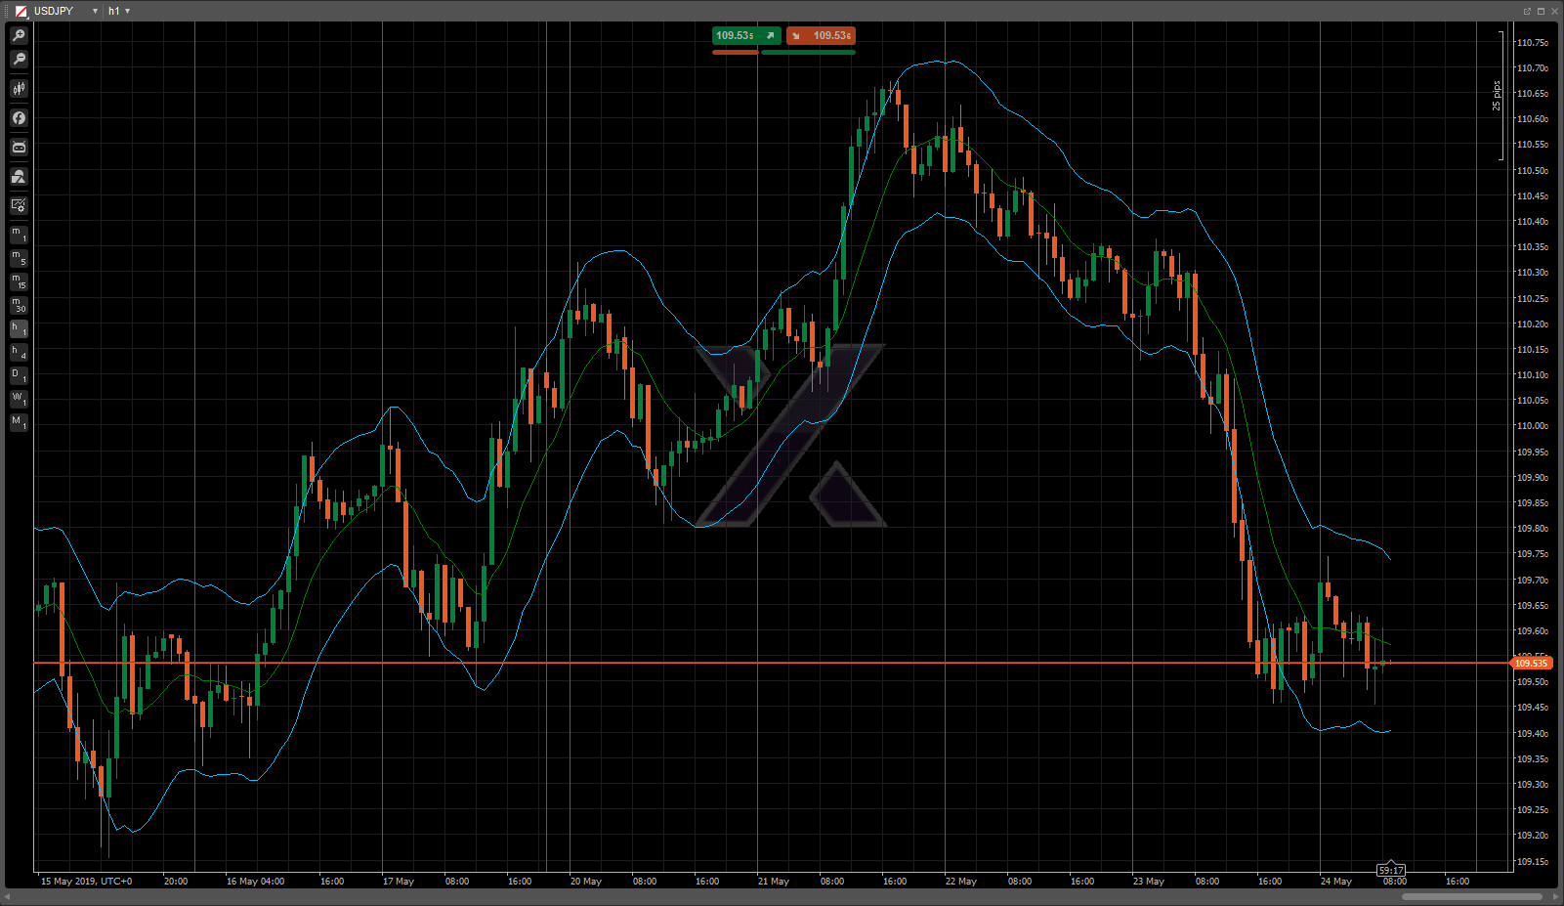Open the indicators shapes icon
The height and width of the screenshot is (906, 1564).
pyautogui.click(x=19, y=177)
